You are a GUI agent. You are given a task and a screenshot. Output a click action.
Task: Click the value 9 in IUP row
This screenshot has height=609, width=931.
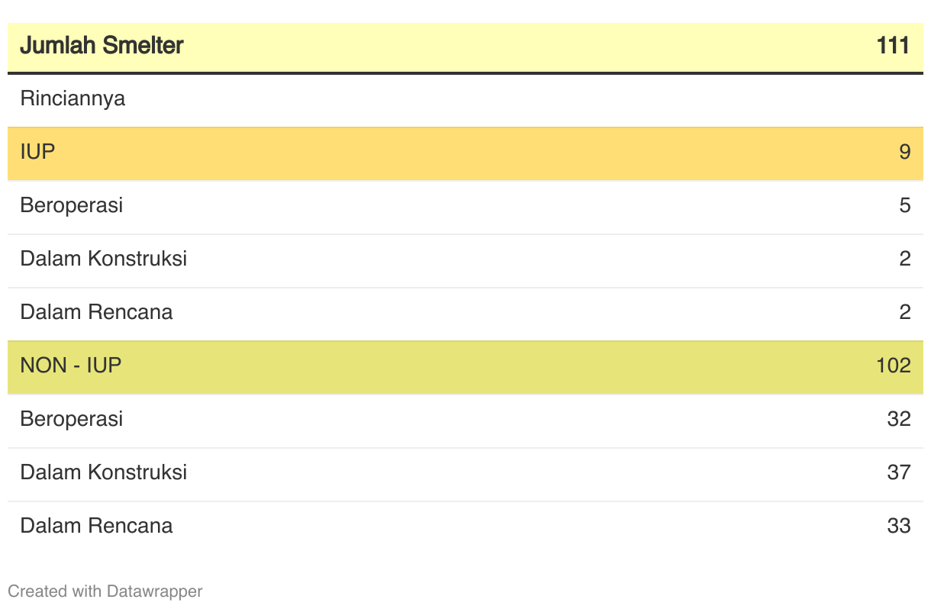click(904, 152)
